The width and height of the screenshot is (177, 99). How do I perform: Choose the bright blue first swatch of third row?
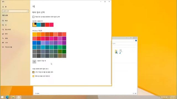point(34,43)
